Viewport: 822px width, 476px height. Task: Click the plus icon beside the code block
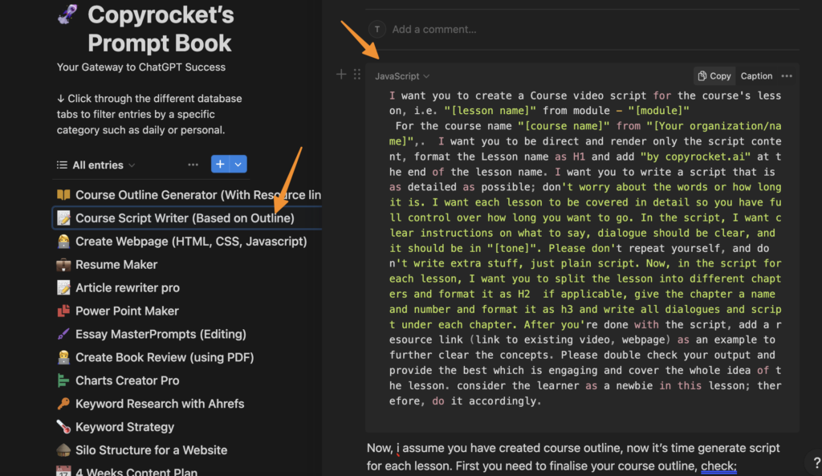(341, 75)
